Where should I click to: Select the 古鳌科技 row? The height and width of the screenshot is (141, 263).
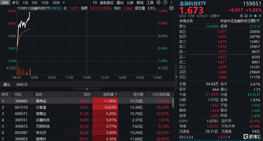click(x=86, y=120)
